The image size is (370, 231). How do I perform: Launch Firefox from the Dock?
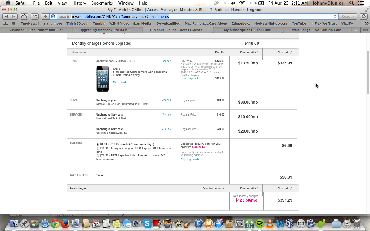(65, 223)
